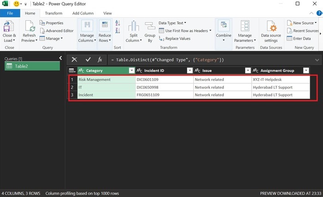Click the Manage Columns icon

tap(87, 25)
